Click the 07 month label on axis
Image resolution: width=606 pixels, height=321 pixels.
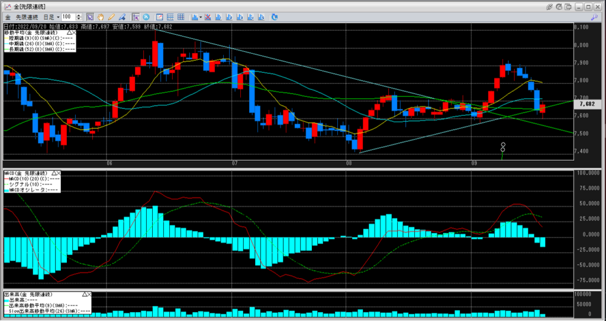pyautogui.click(x=234, y=163)
